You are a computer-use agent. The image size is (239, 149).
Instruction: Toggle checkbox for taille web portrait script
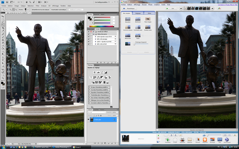pyautogui.click(x=88, y=44)
